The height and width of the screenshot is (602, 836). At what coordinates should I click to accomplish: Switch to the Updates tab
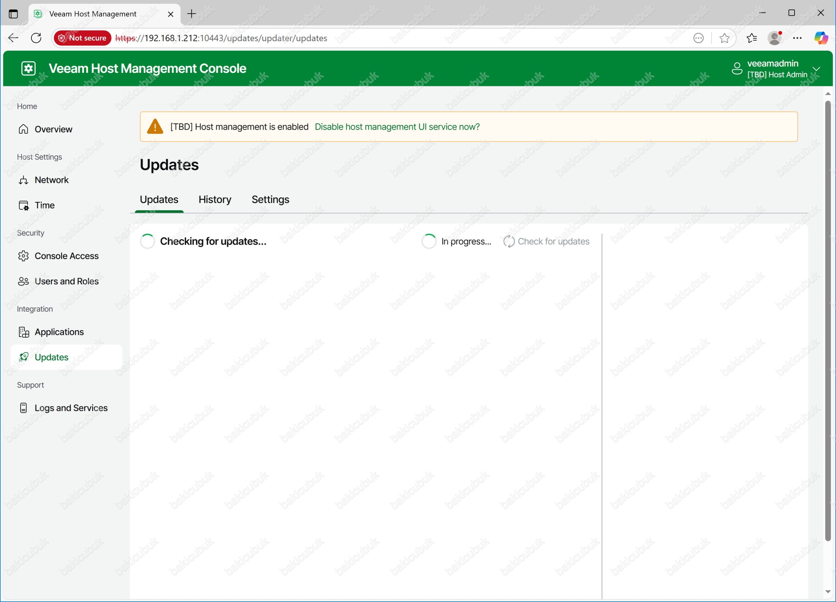tap(159, 200)
